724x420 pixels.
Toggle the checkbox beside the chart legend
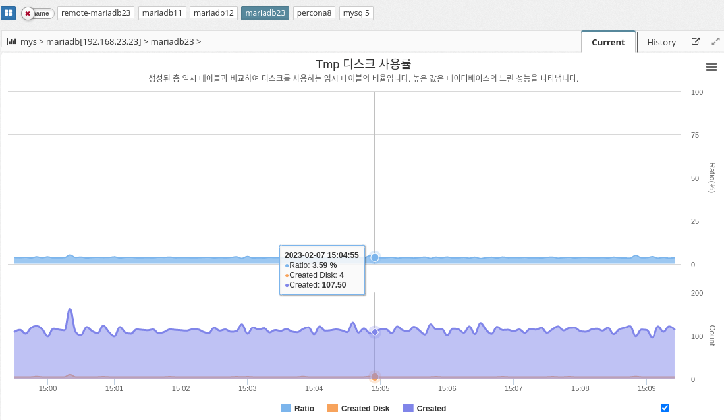coord(665,408)
